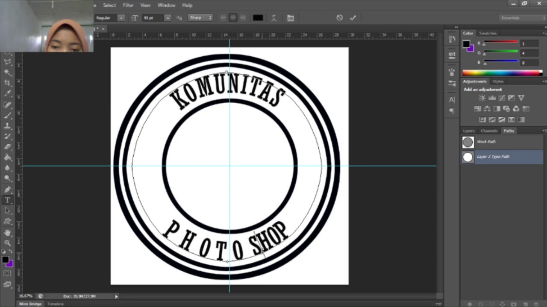Screen dimensions: 547x307
Task: Open the 3D panel icon
Action: coord(452,55)
